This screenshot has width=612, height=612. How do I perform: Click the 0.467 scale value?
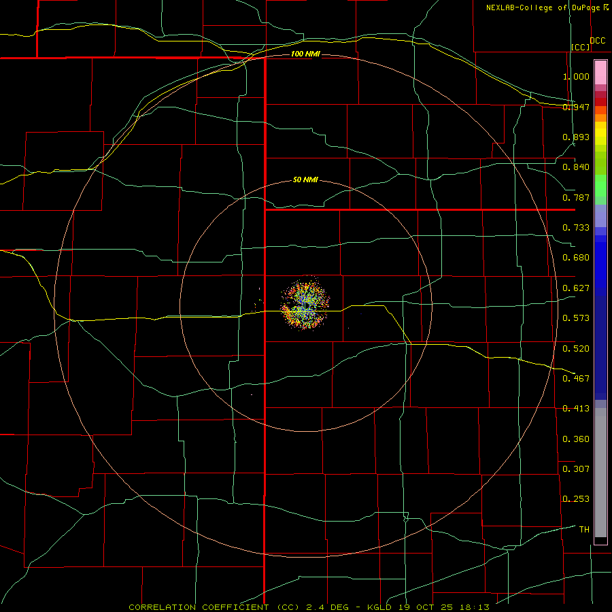576,379
